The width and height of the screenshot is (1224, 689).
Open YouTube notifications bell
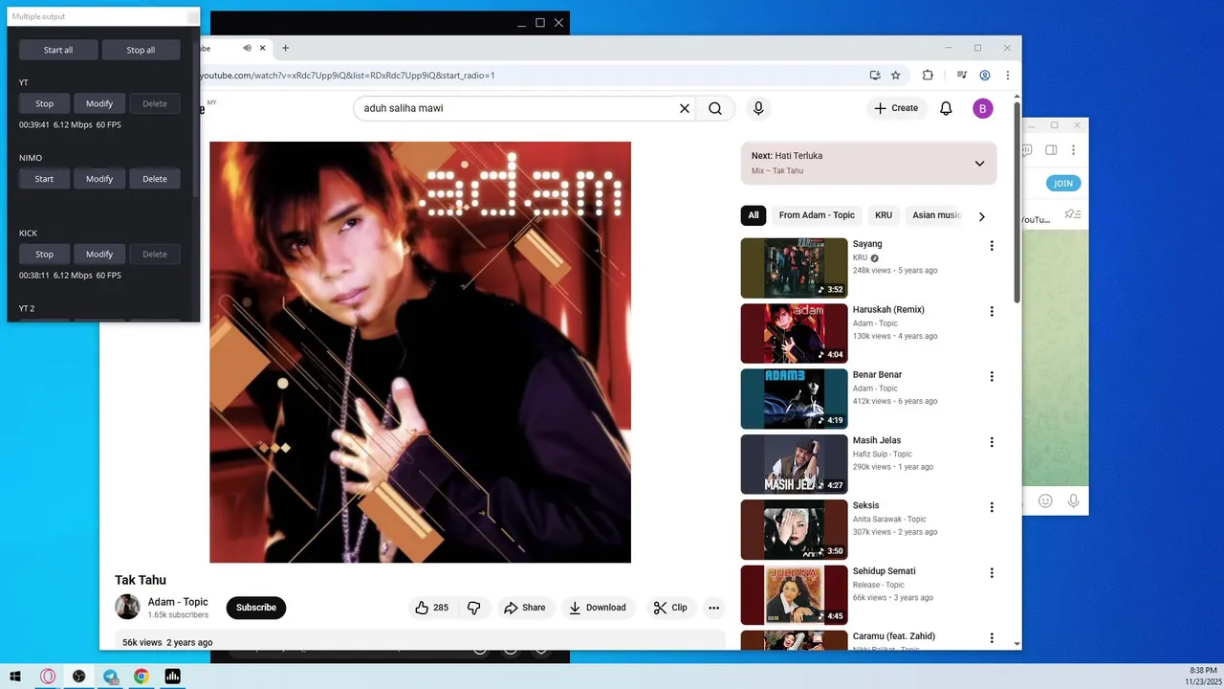(946, 108)
